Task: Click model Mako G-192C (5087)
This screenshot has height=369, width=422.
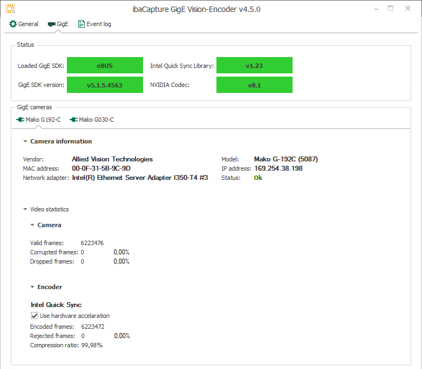Action: click(x=286, y=159)
